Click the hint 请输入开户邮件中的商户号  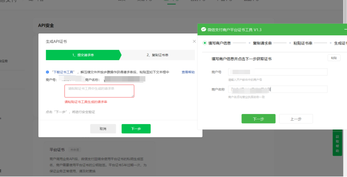[245, 80]
